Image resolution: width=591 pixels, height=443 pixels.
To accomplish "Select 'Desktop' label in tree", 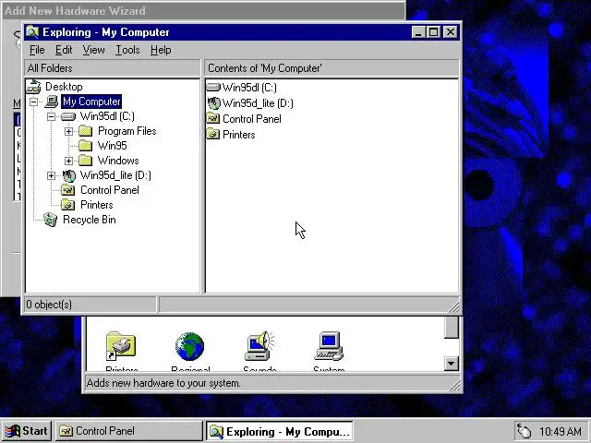I will point(64,87).
